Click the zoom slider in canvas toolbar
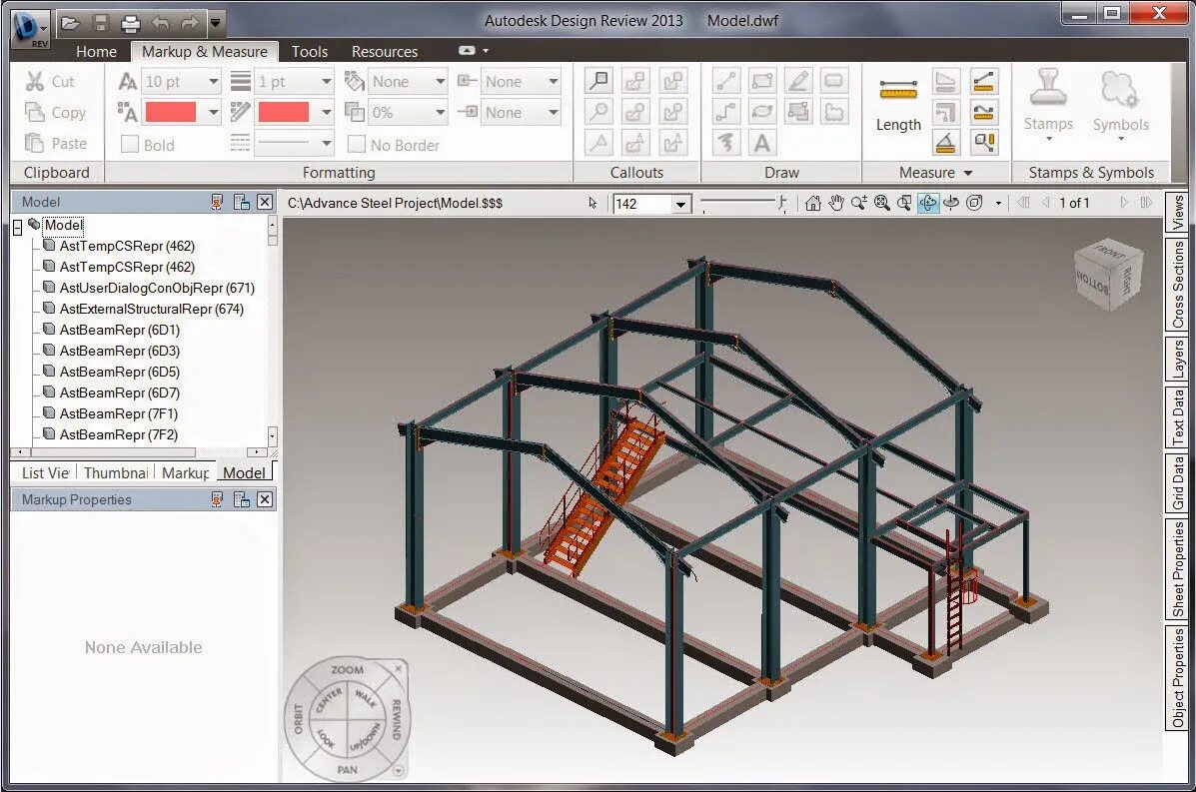This screenshot has height=792, width=1196. 743,203
